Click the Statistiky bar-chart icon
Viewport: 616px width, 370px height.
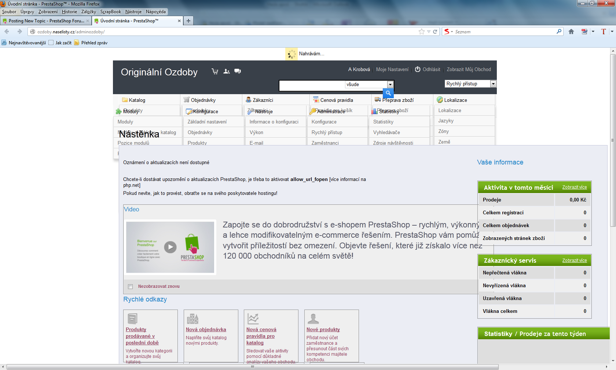(374, 111)
